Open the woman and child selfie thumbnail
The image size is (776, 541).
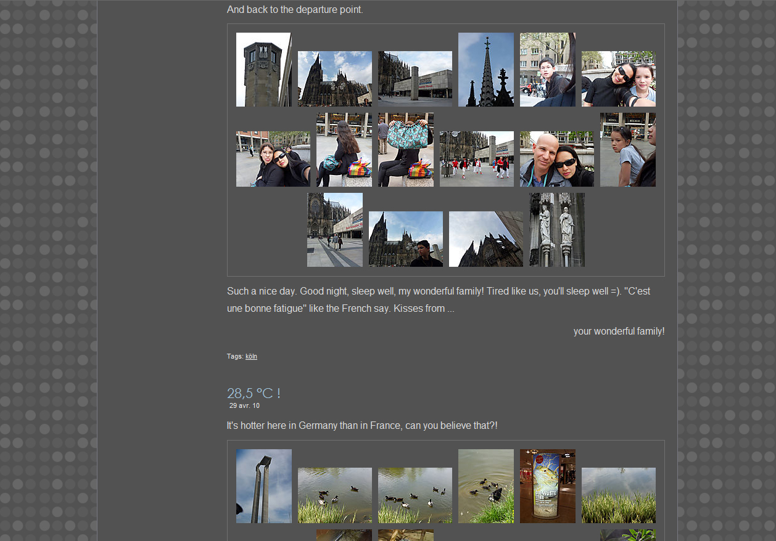(x=618, y=79)
